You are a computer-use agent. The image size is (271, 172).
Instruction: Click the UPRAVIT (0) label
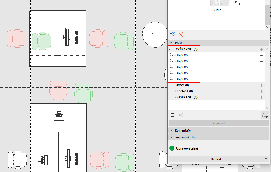tap(184, 91)
